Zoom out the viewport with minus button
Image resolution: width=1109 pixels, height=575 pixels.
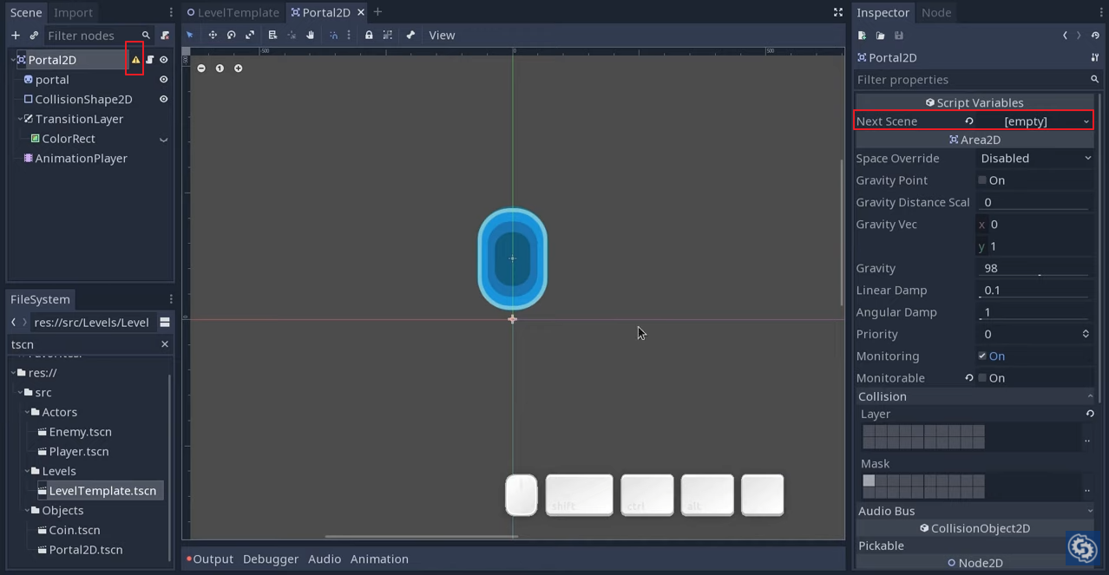click(x=201, y=69)
